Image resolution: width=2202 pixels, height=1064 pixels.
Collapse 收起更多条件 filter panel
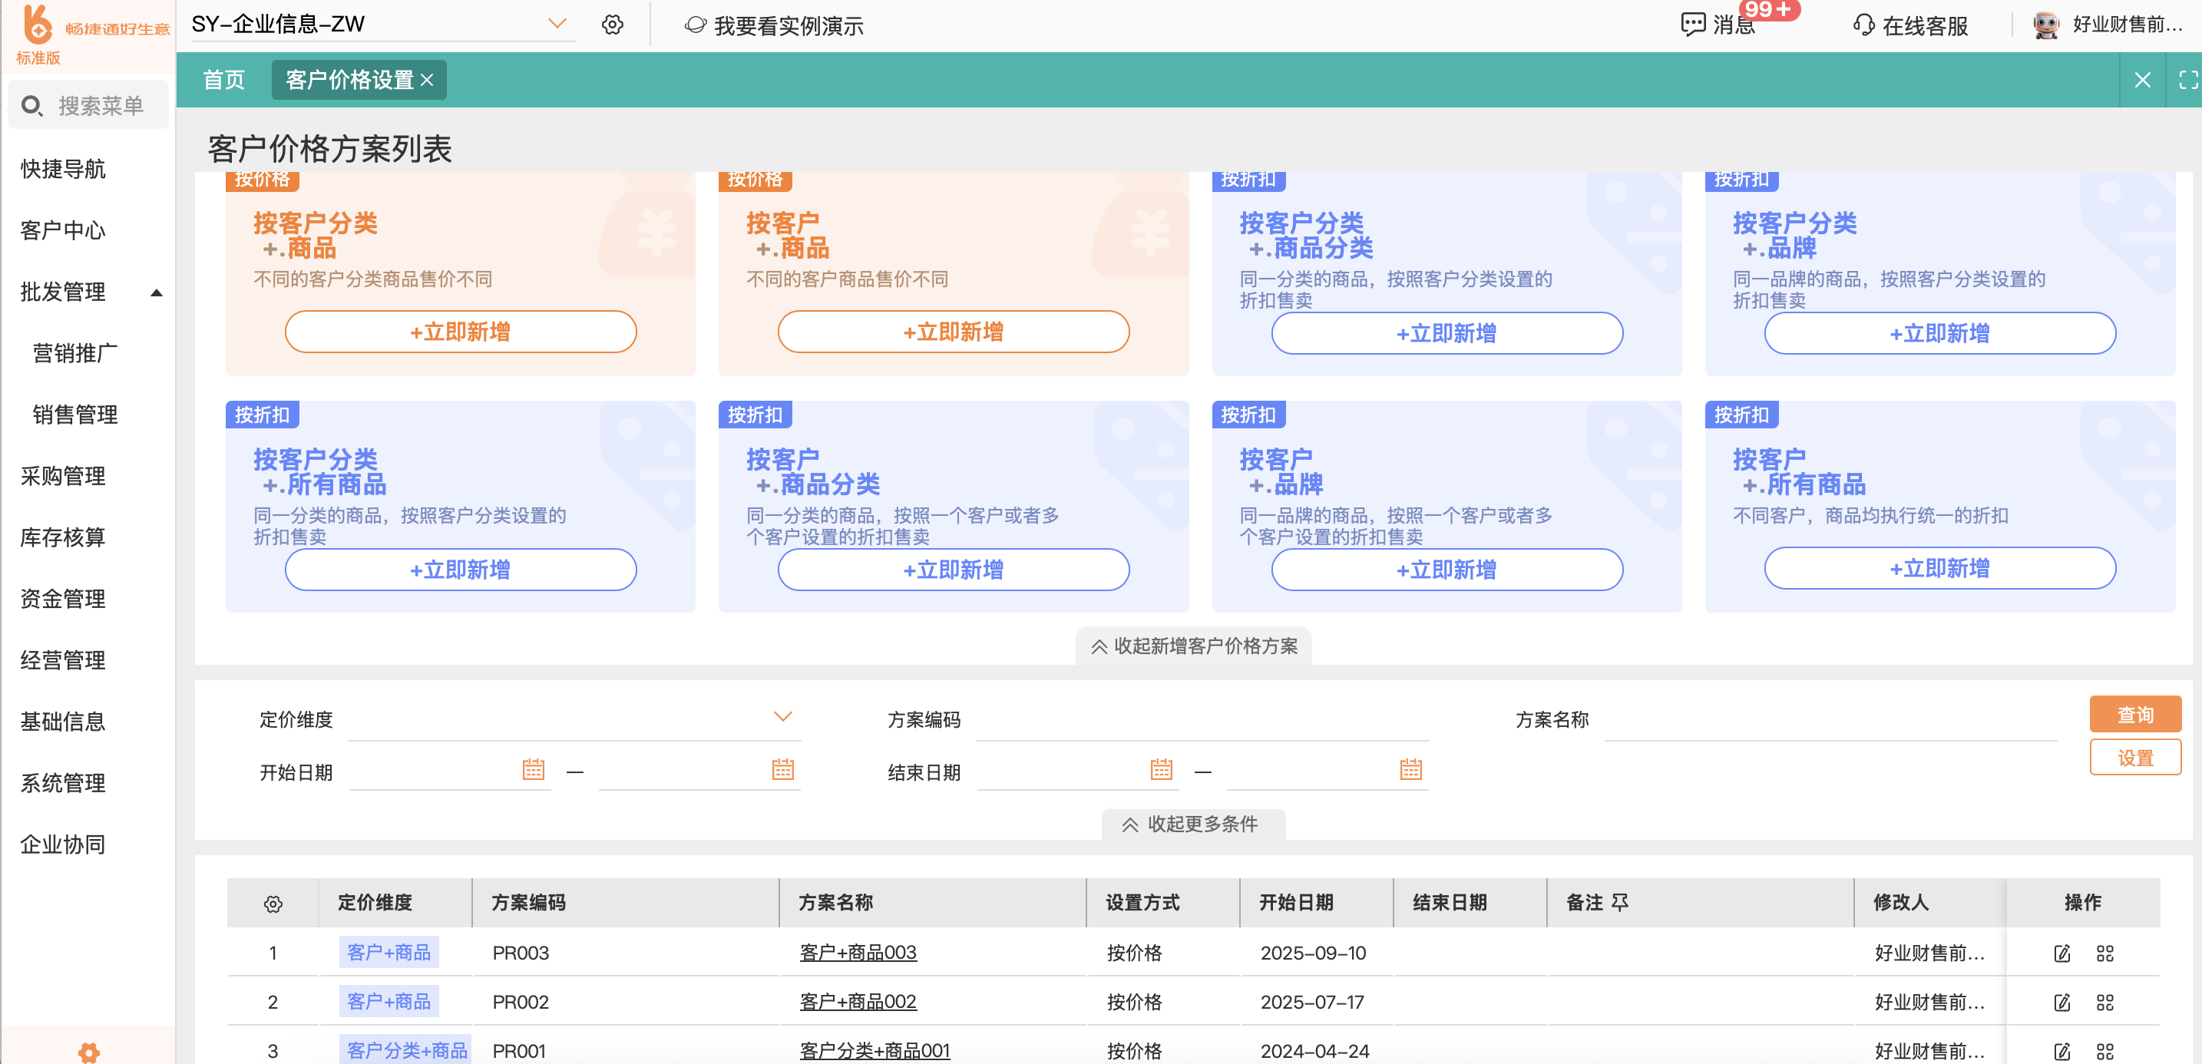click(1192, 824)
